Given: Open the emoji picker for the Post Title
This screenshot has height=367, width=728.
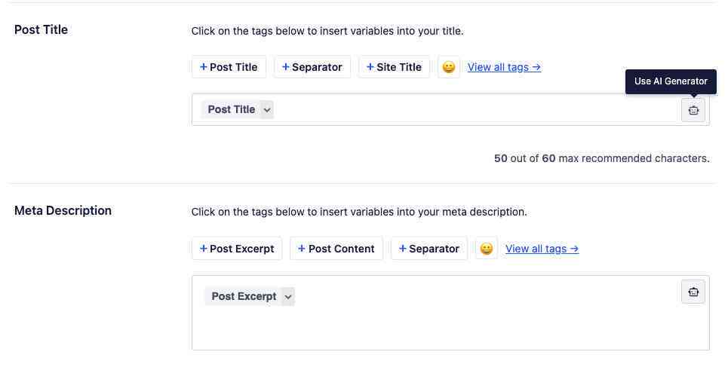Looking at the screenshot, I should point(449,67).
